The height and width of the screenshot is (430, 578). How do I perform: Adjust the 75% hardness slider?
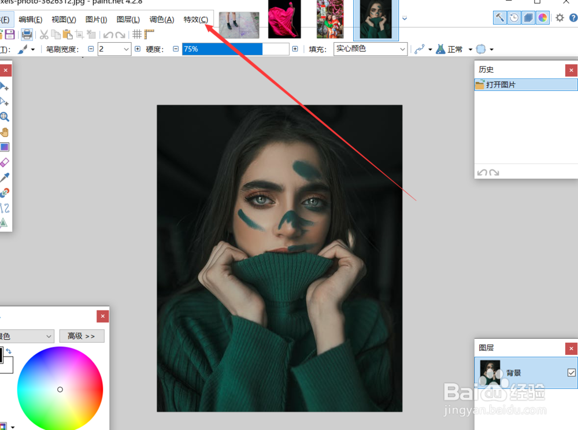click(x=235, y=49)
